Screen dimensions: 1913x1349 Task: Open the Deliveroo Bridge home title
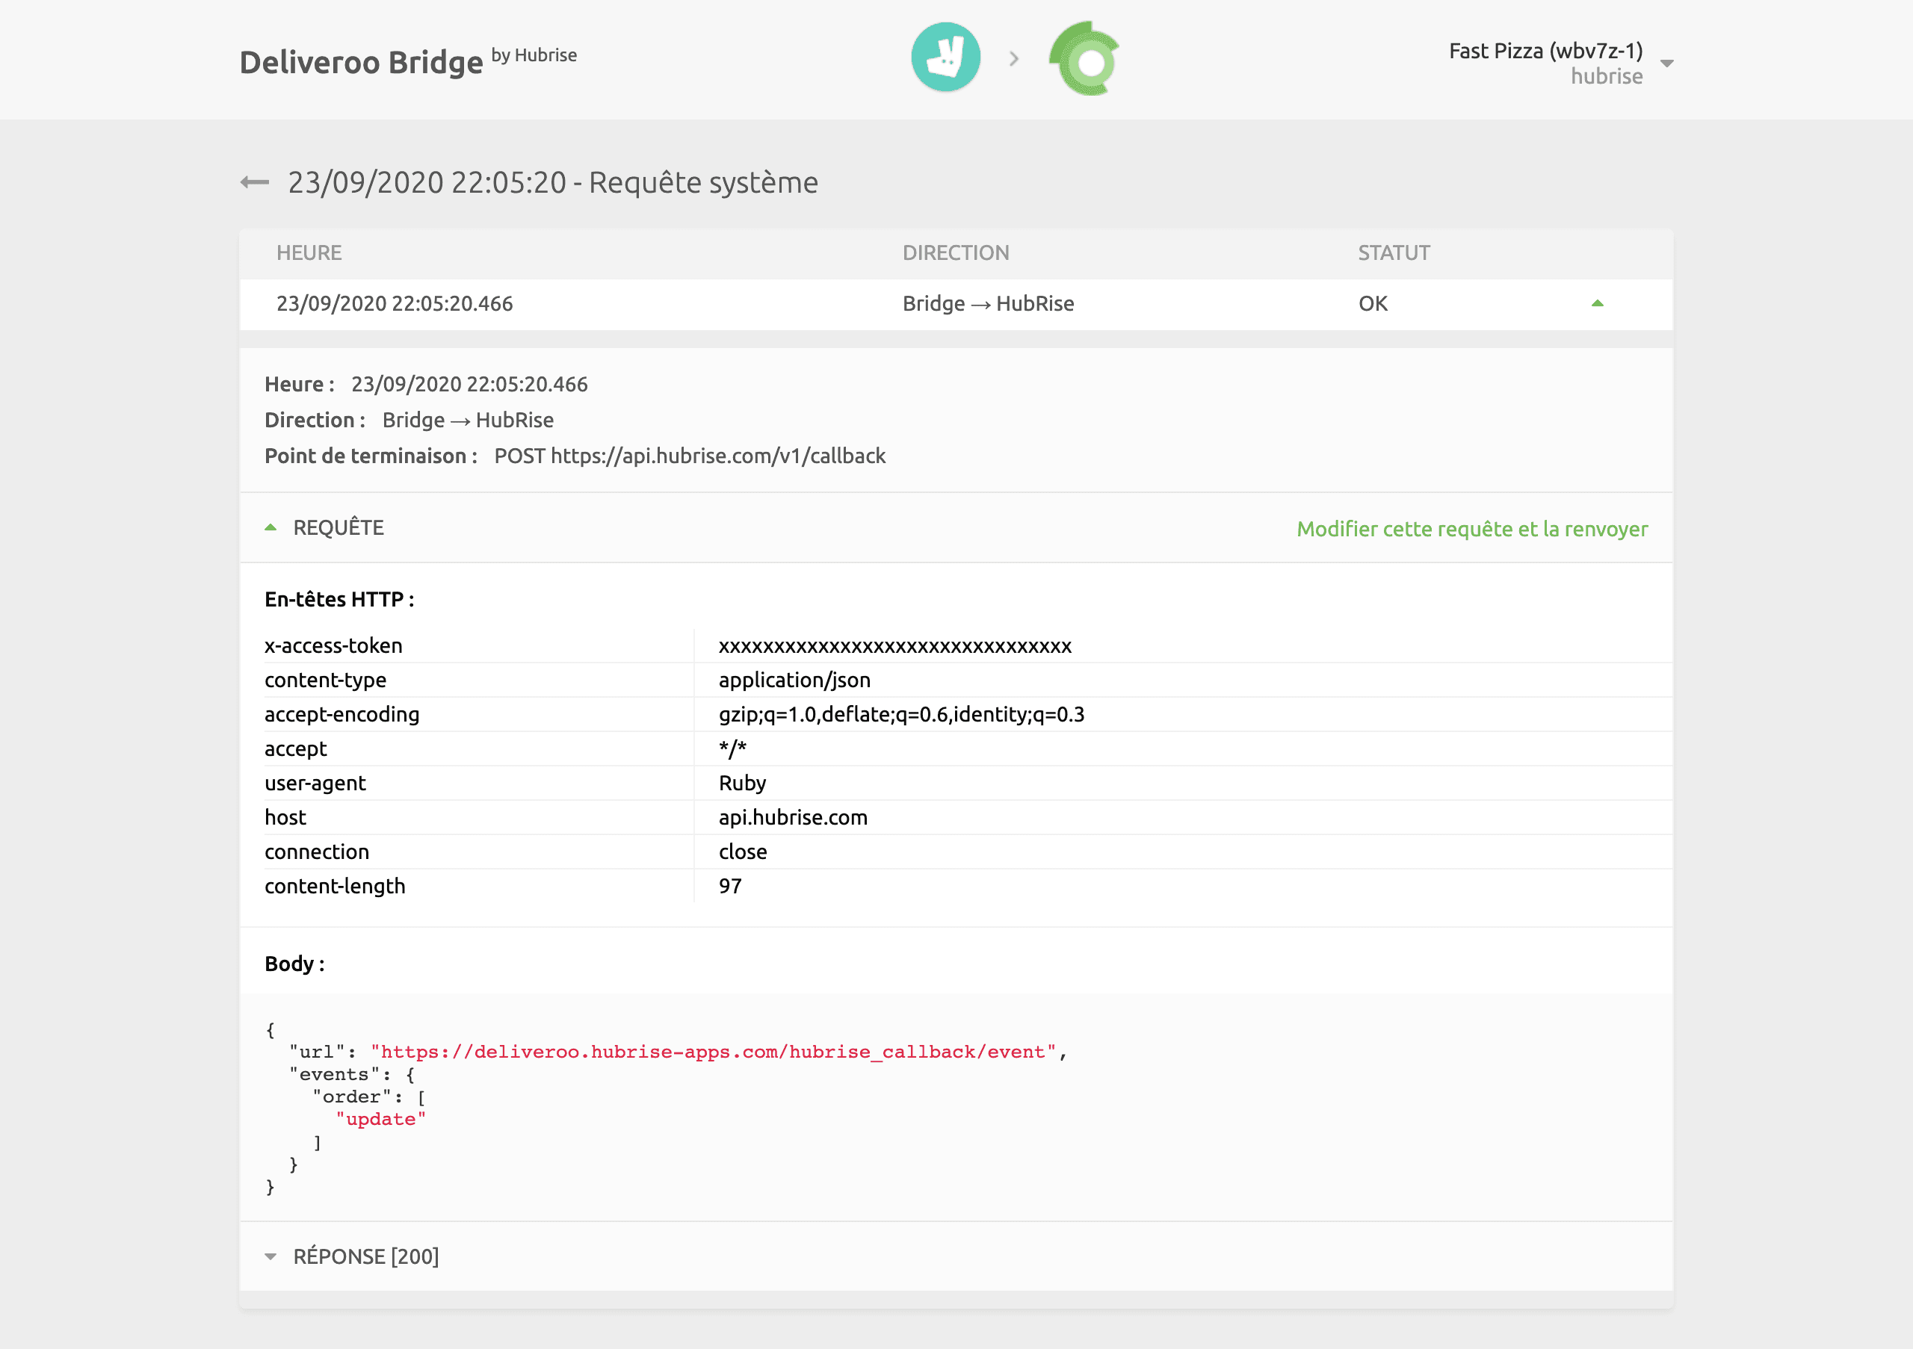click(361, 63)
